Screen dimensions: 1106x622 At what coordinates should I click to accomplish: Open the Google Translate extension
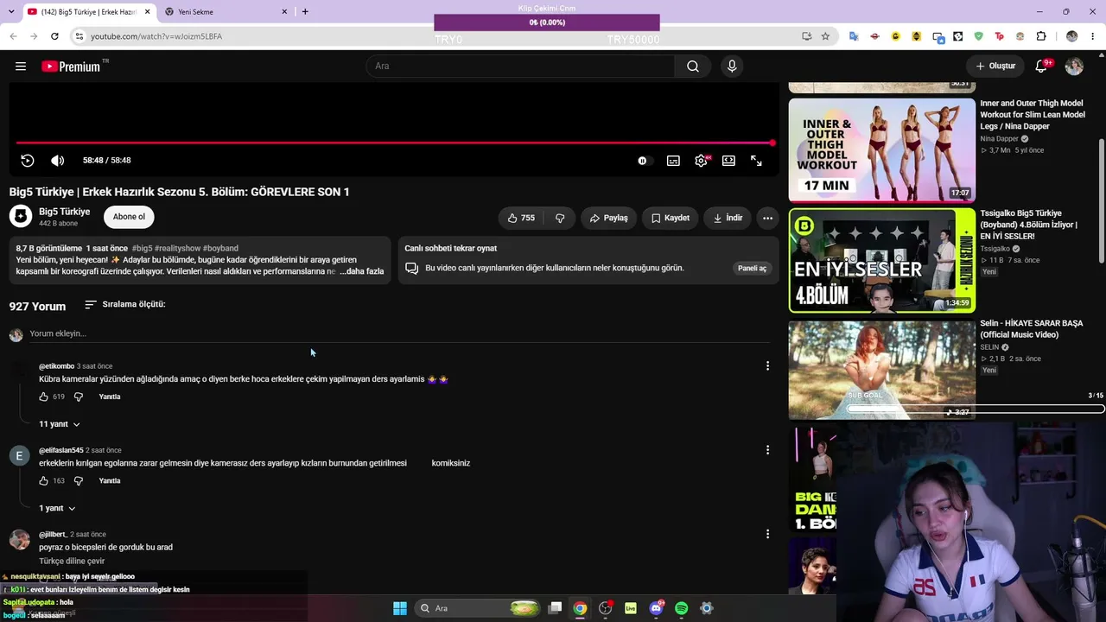click(x=854, y=36)
